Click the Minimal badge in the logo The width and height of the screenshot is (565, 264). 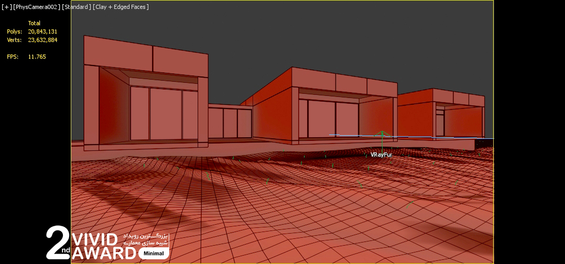154,254
